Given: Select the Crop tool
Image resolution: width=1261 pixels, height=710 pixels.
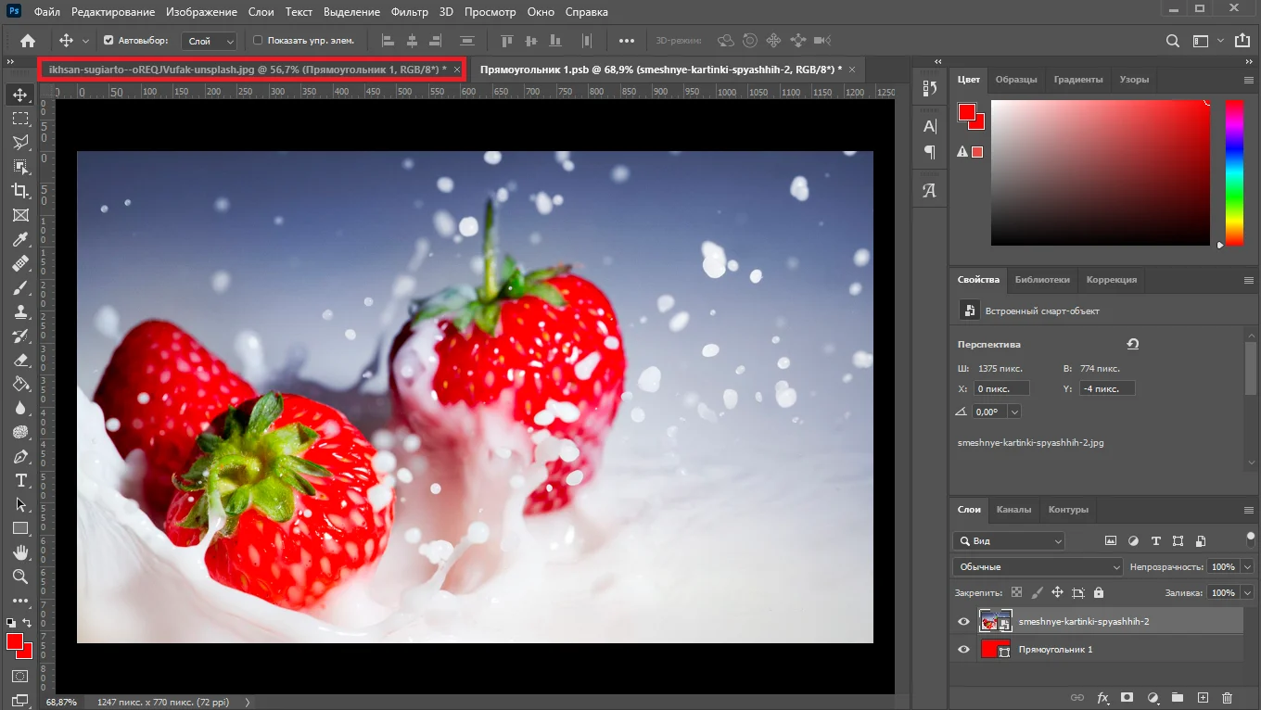Looking at the screenshot, I should pos(20,191).
